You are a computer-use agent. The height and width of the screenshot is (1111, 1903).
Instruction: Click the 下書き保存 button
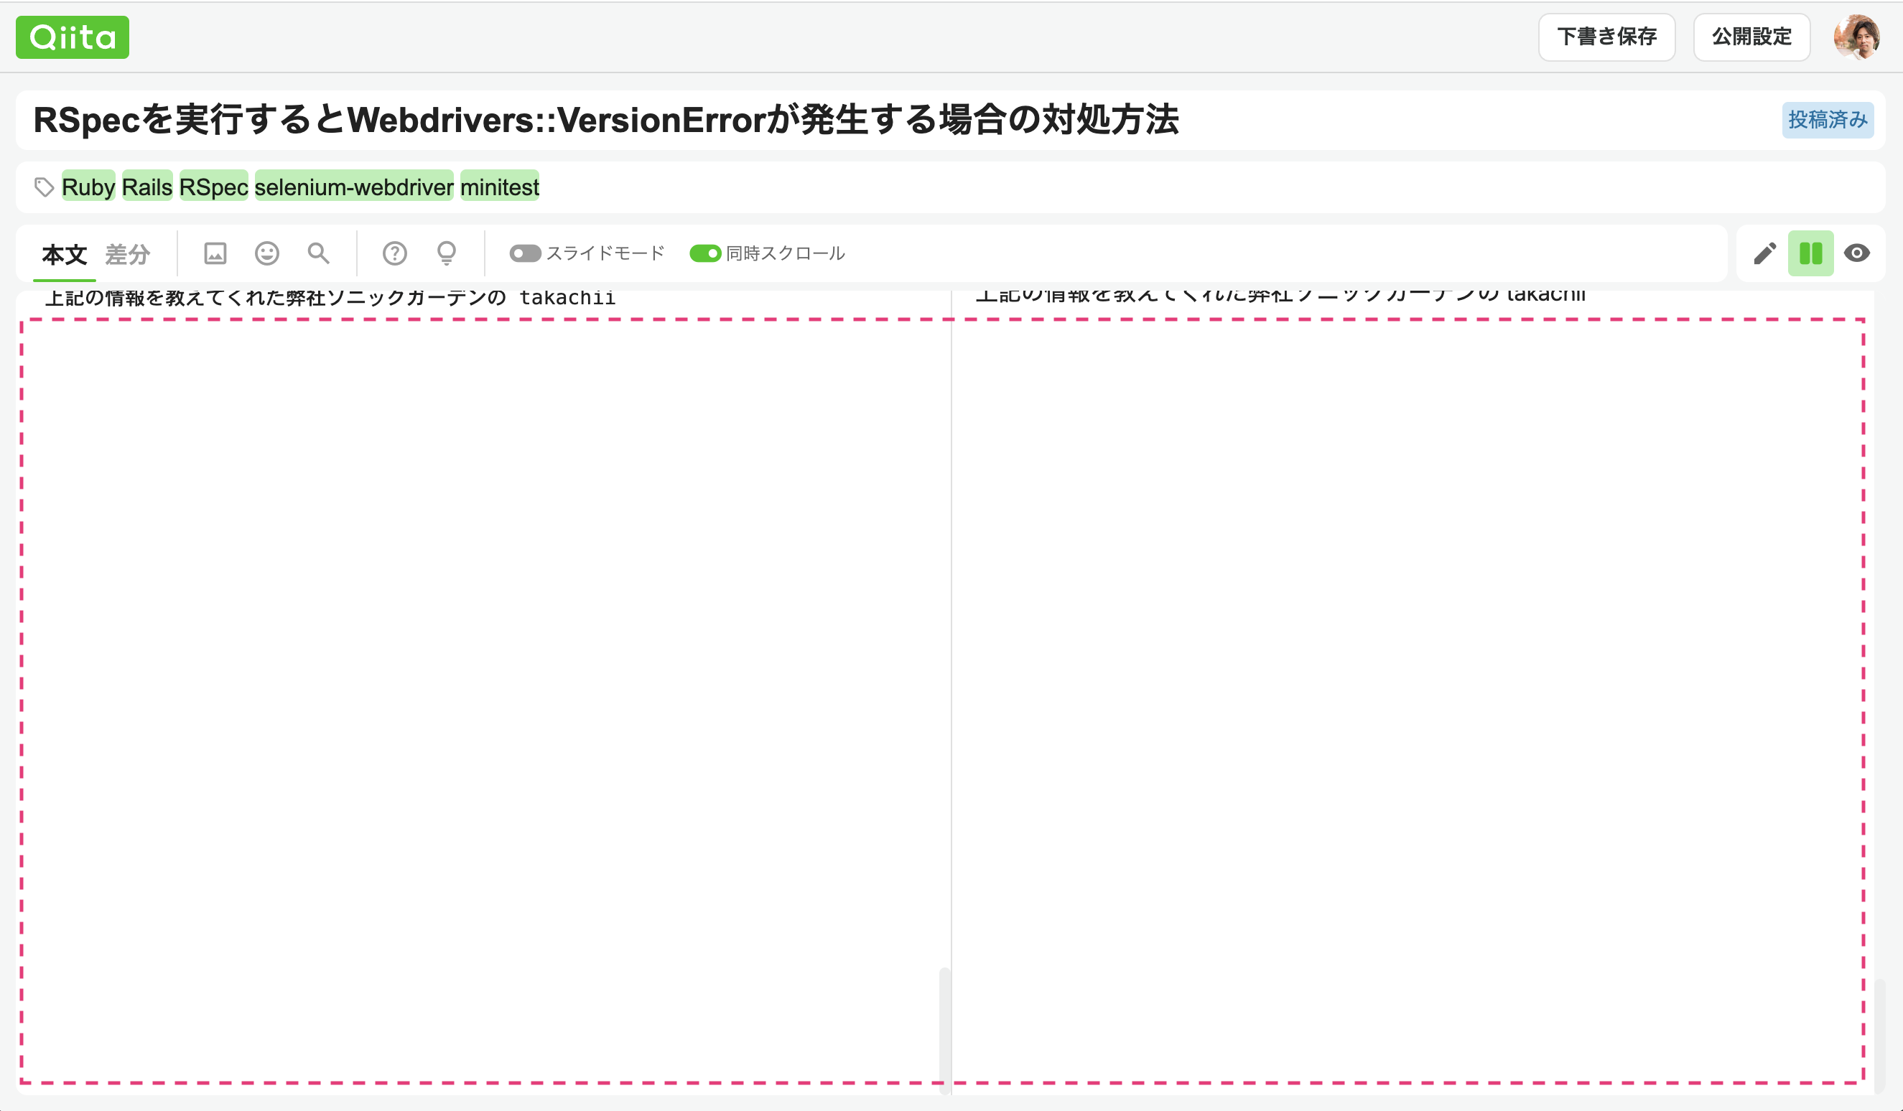point(1606,37)
